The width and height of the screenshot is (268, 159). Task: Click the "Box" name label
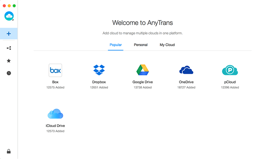pos(56,82)
